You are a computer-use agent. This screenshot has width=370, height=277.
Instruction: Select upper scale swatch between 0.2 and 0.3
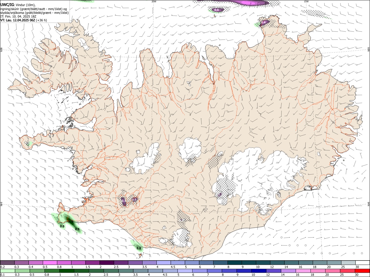[x=8, y=263]
